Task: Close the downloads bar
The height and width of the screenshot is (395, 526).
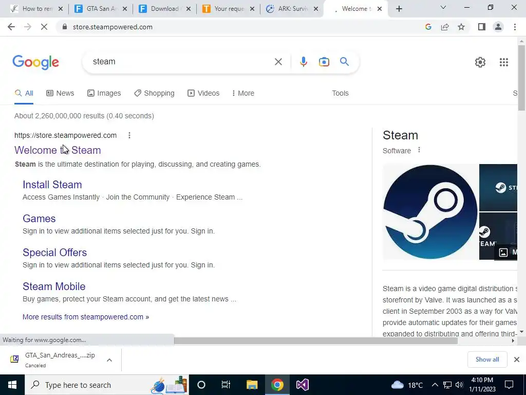Action: point(517,360)
